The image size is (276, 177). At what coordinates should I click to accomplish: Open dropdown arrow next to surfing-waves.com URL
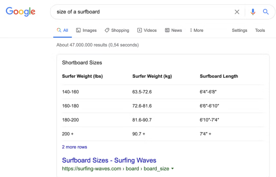coord(173,169)
